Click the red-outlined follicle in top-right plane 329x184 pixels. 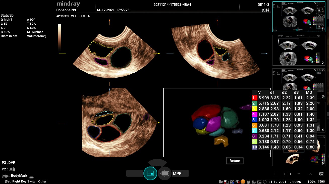click(x=206, y=50)
